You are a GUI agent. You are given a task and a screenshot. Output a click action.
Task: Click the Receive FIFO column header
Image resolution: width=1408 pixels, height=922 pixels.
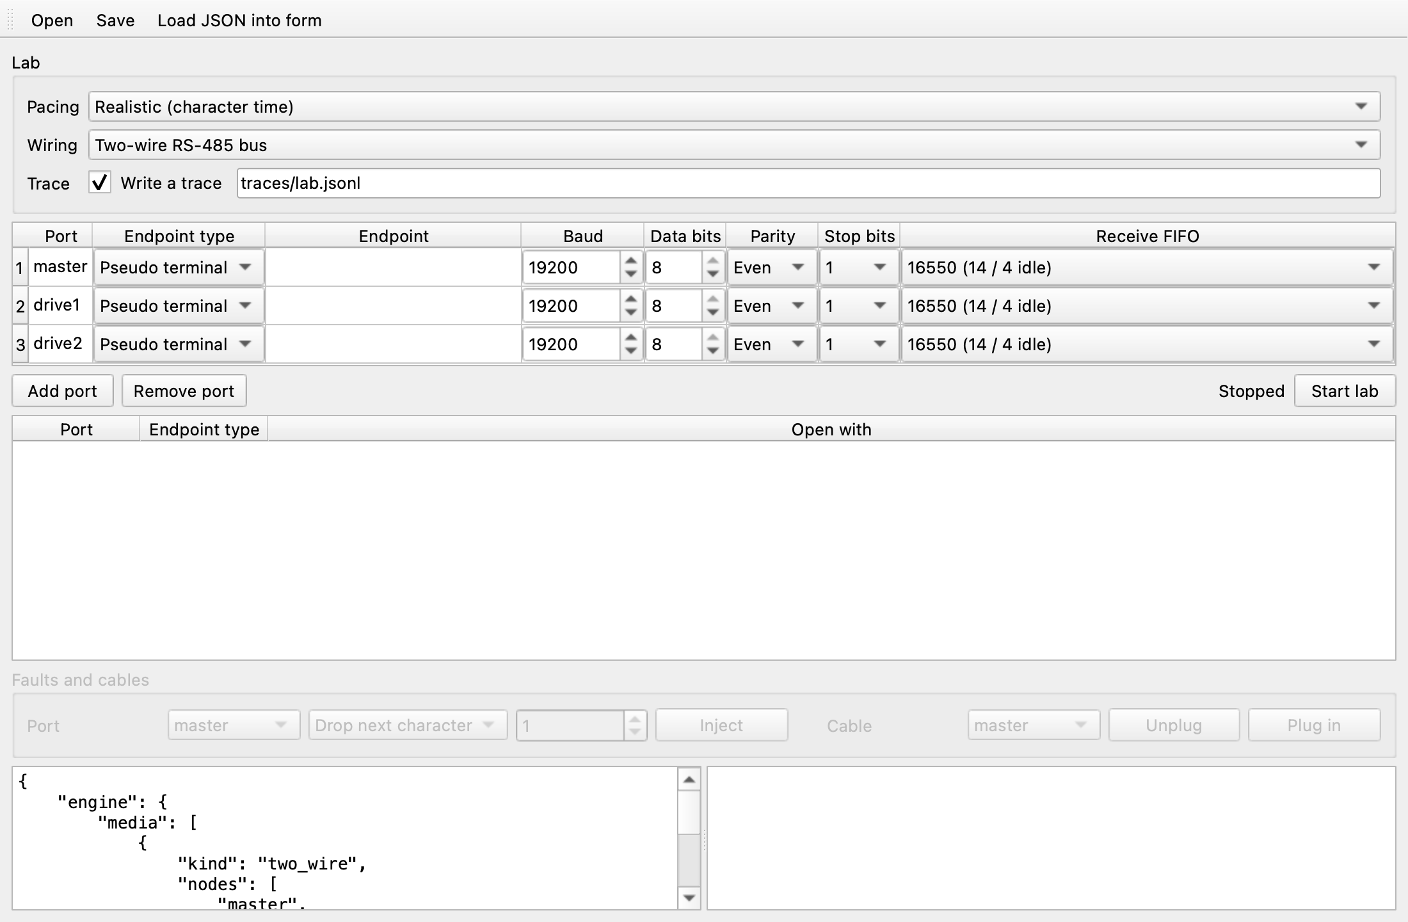pyautogui.click(x=1148, y=236)
